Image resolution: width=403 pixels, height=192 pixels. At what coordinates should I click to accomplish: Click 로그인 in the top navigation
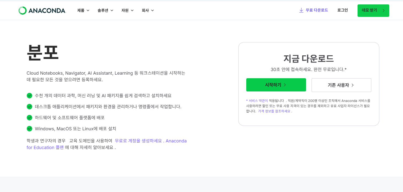pos(342,10)
